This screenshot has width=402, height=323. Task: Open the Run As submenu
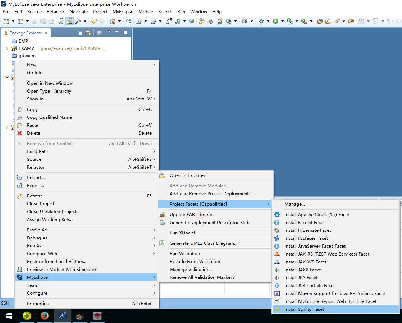click(87, 246)
